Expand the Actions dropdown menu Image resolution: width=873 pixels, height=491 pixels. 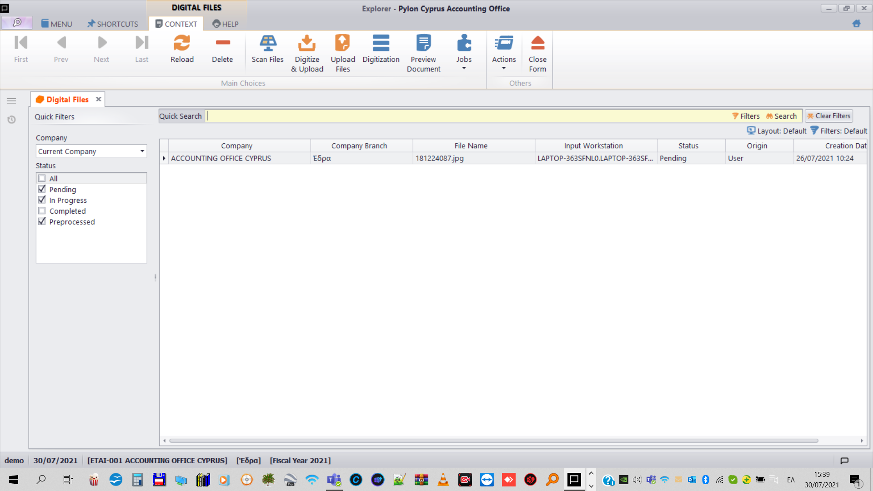504,68
